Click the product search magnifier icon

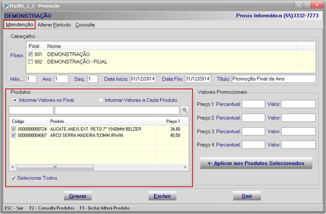tap(185, 110)
